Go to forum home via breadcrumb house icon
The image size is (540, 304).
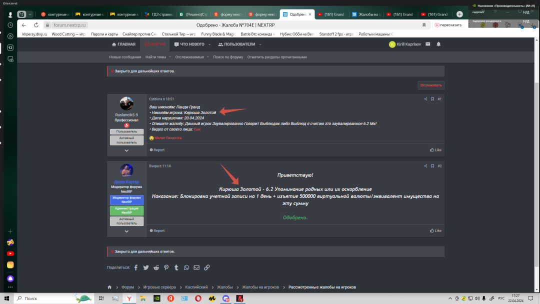[x=109, y=287]
